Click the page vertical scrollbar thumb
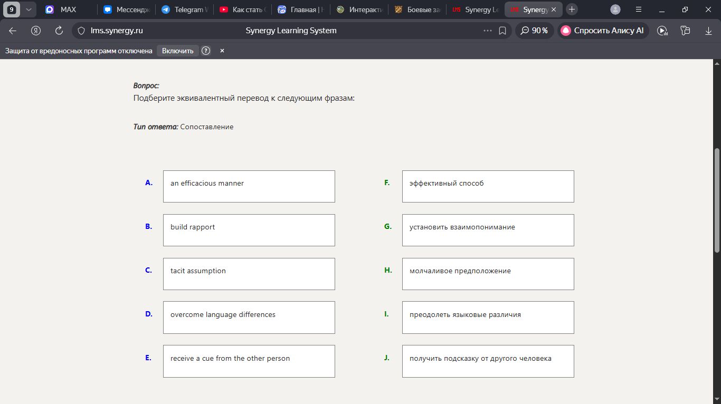 (717, 200)
